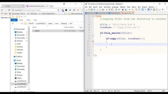Open Find with the binoculars icon
Screen dimensions: 168x94
[123, 10]
